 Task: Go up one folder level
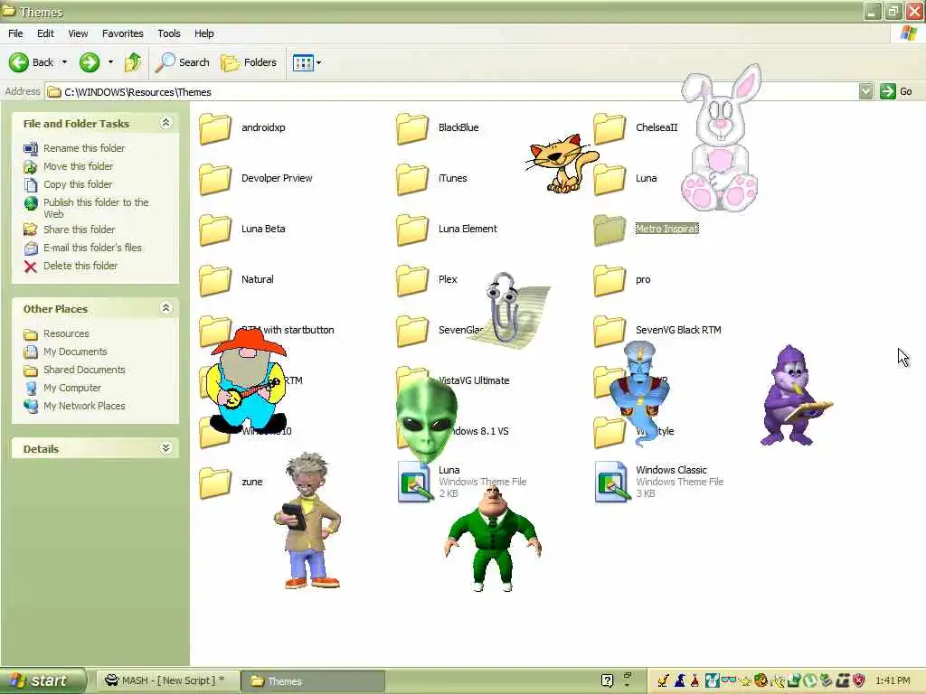tap(133, 62)
